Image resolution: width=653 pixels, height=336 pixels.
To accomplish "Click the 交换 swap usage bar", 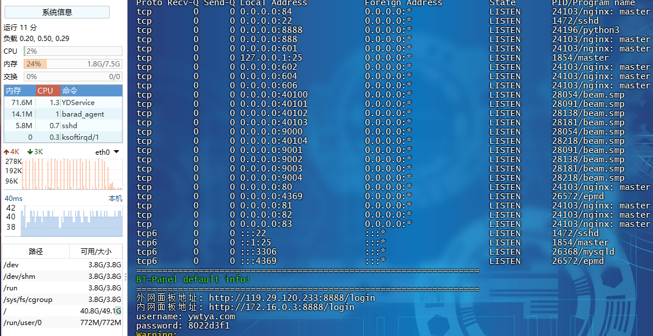I will click(73, 77).
